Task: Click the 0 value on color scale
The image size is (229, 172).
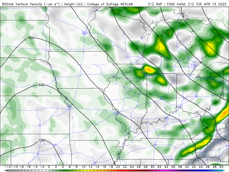Action: (x=49, y=167)
